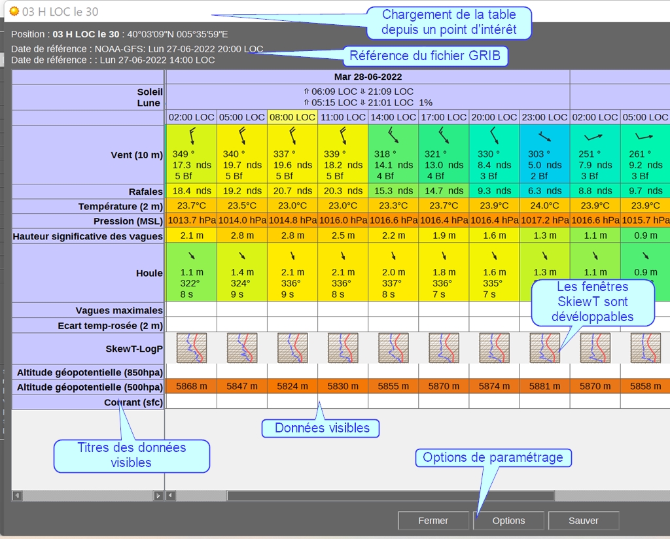The height and width of the screenshot is (539, 670).
Task: Click the wind barb above 340°
Action: [242, 136]
